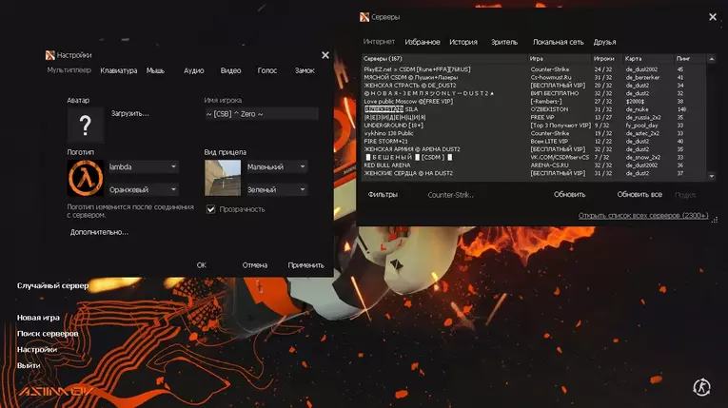Viewport: 728px width, 408px height.
Task: Click the running-man CS logo in the corner
Action: pos(701,387)
